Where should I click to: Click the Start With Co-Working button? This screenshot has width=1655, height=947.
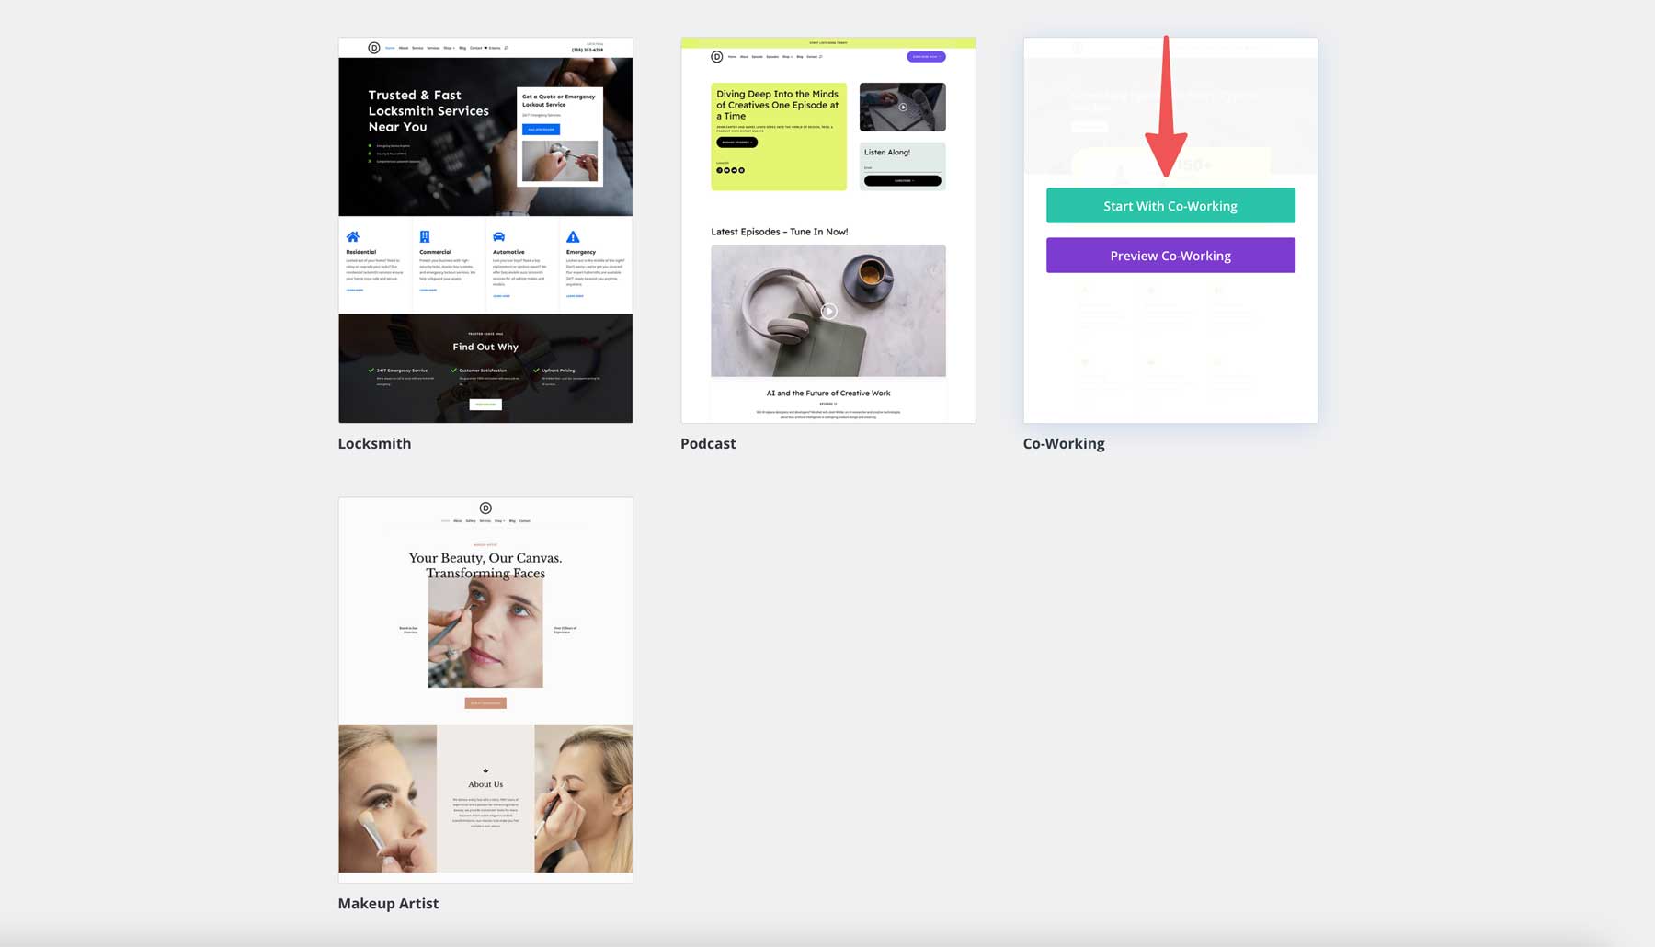click(1170, 205)
